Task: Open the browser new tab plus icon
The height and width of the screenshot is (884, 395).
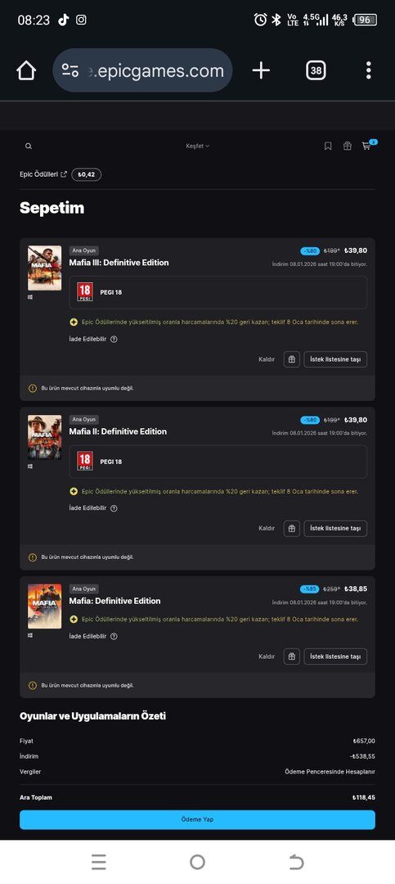Action: point(261,70)
